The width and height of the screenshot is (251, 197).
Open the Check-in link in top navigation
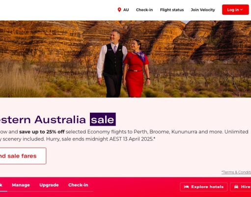(144, 10)
